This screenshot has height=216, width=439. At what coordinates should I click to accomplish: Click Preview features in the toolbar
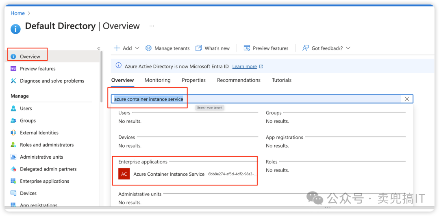266,48
